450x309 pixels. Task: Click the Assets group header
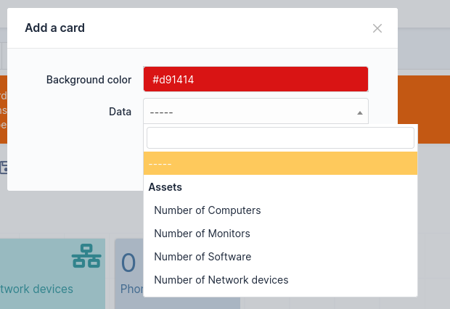pyautogui.click(x=165, y=187)
